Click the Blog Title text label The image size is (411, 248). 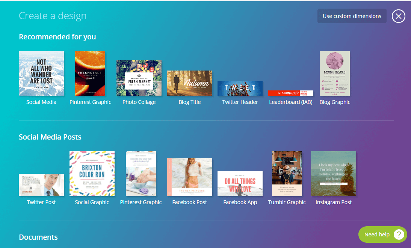[190, 102]
